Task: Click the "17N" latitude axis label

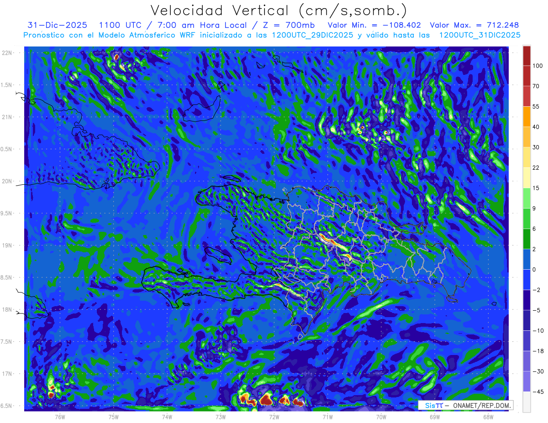Action: point(7,374)
